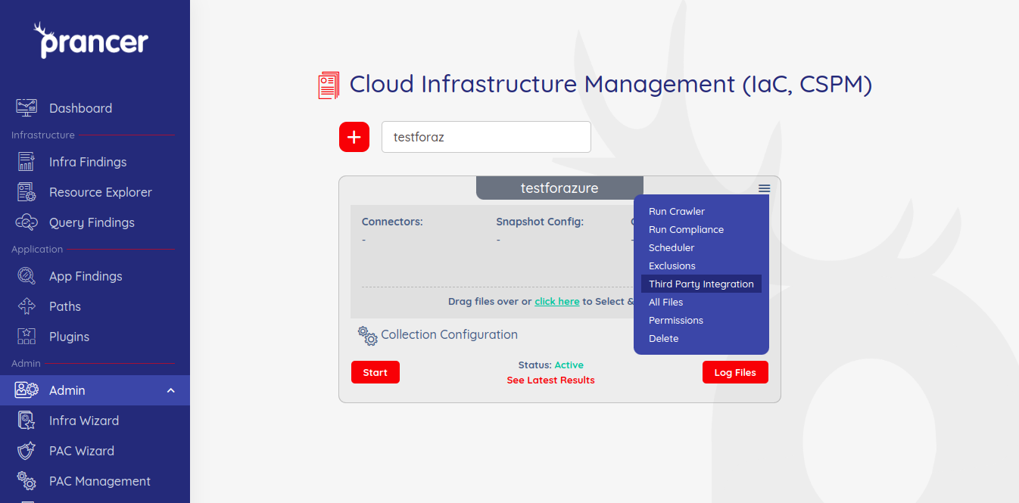Viewport: 1019px width, 503px height.
Task: Click the PAC Management gears icon
Action: pos(26,481)
